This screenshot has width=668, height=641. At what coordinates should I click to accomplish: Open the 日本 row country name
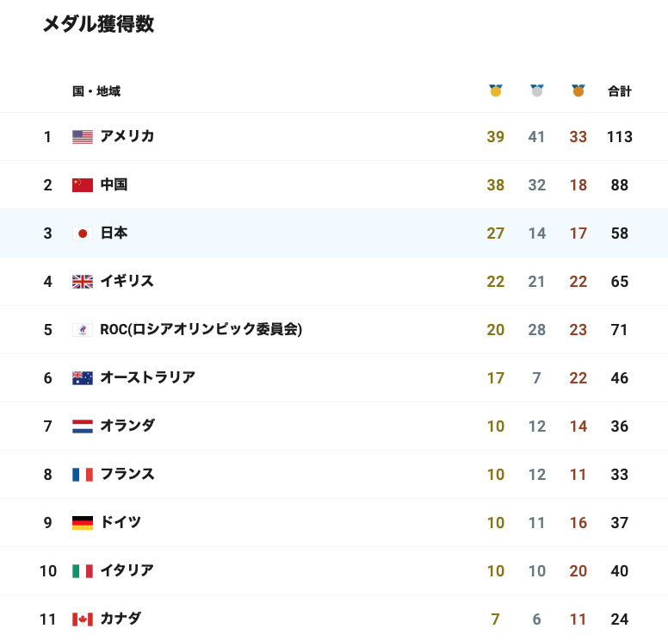(x=114, y=233)
